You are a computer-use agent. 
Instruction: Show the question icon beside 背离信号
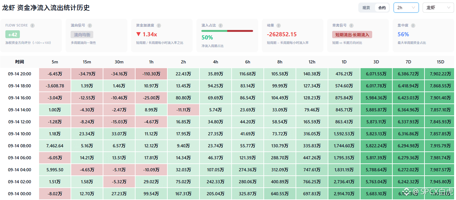(351, 26)
